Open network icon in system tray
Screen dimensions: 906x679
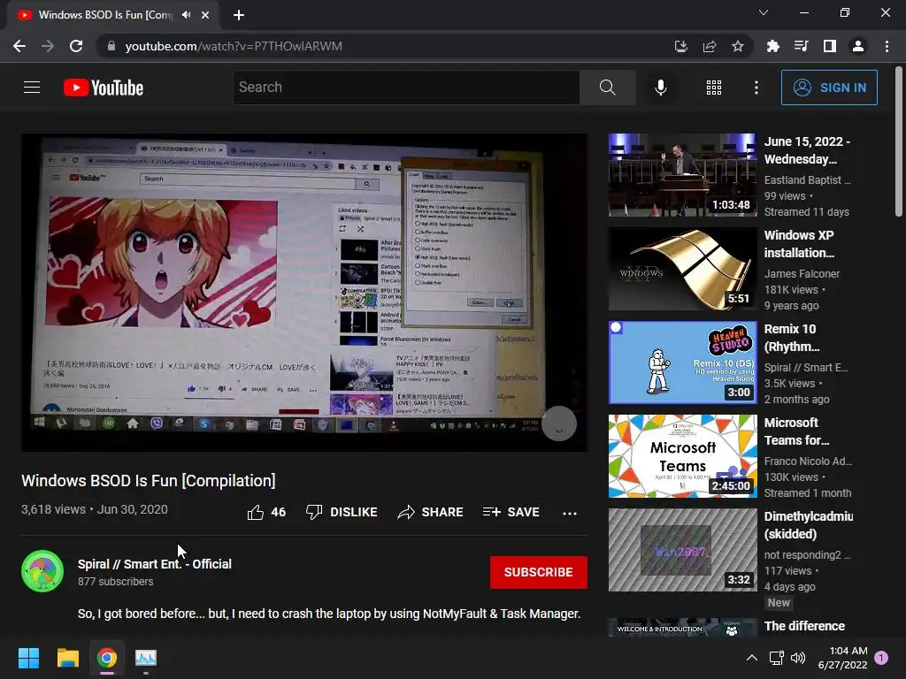coord(776,658)
